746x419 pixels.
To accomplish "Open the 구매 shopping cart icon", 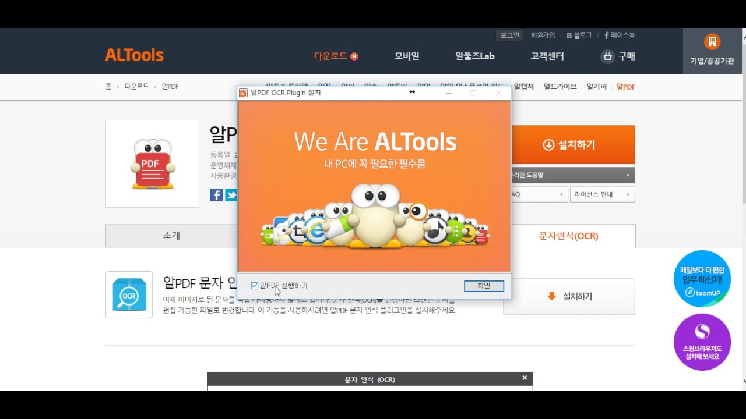I will [x=608, y=56].
